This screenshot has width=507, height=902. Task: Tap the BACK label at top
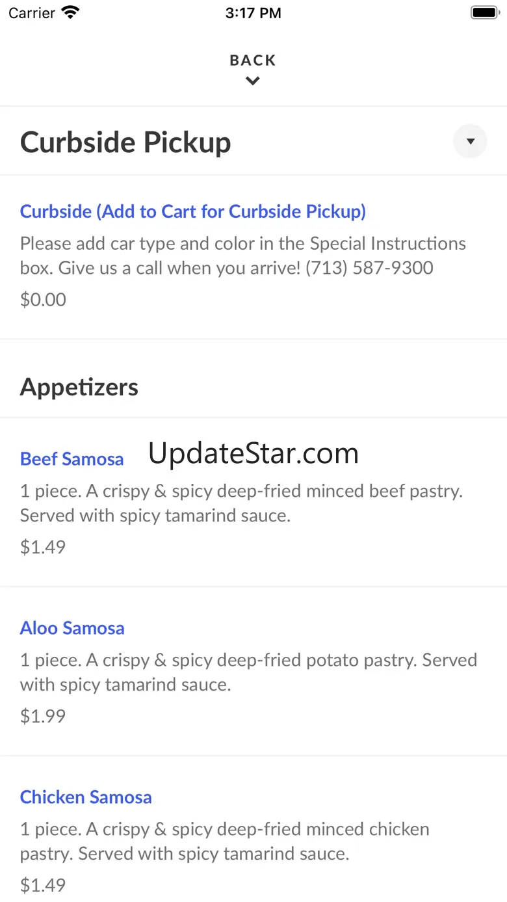point(253,60)
